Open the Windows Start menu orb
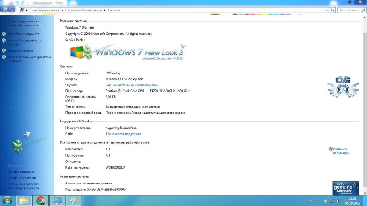The image size is (367, 206). click(x=7, y=201)
